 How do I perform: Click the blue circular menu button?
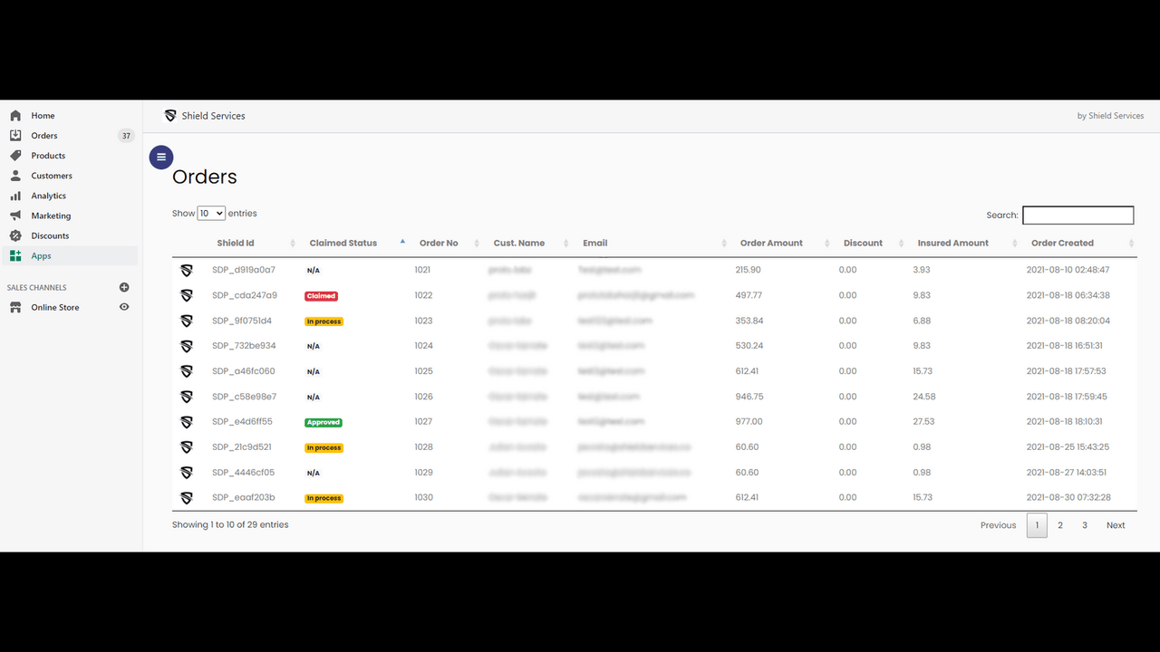click(160, 157)
